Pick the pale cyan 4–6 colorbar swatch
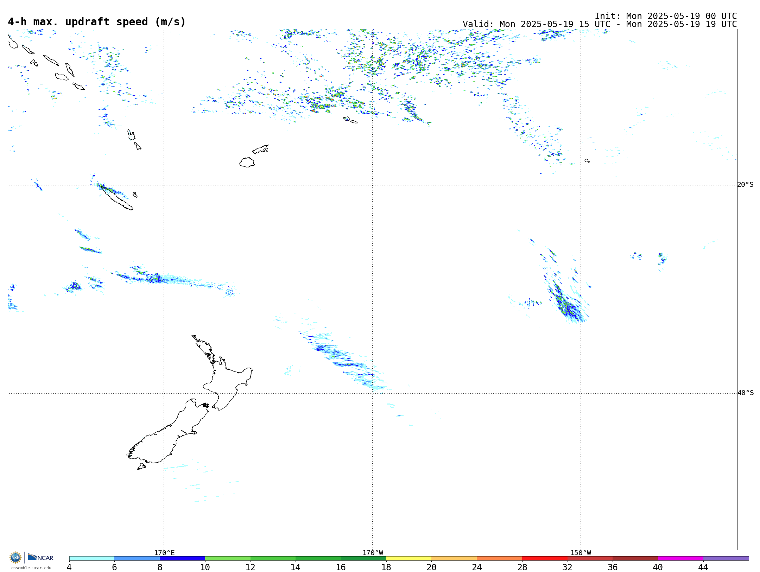The height and width of the screenshot is (572, 760). point(92,559)
